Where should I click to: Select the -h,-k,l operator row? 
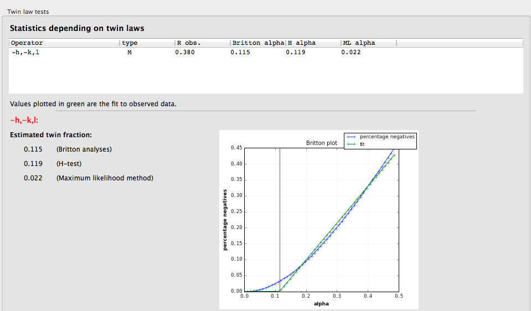[25, 52]
